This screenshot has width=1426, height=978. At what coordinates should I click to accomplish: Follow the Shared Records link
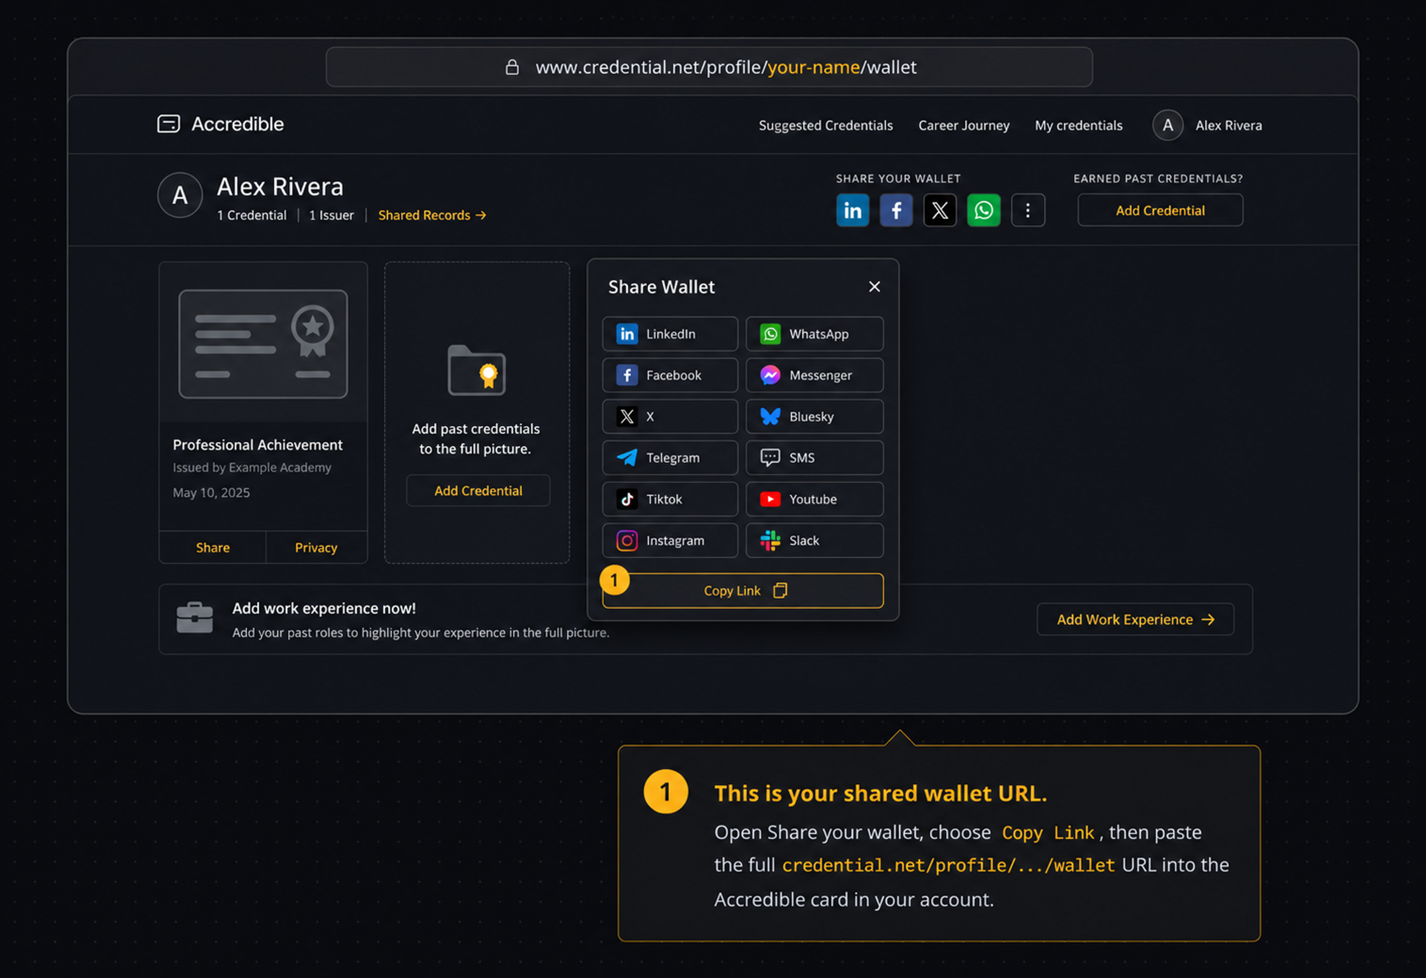click(x=432, y=216)
